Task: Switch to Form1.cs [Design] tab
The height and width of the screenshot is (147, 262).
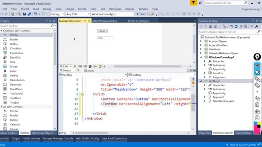Action: point(138,21)
